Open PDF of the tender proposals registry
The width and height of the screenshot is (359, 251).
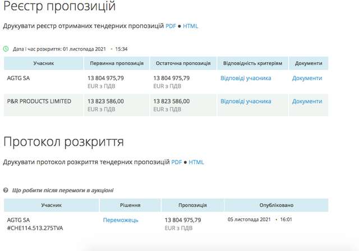coord(171,26)
